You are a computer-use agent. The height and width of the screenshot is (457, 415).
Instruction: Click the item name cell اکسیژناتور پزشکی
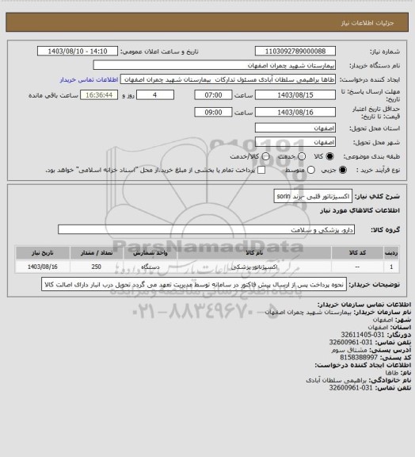coord(254,267)
